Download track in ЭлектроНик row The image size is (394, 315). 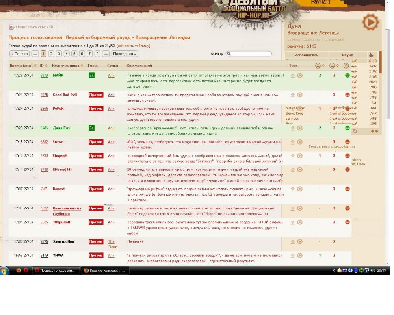pyautogui.click(x=293, y=241)
